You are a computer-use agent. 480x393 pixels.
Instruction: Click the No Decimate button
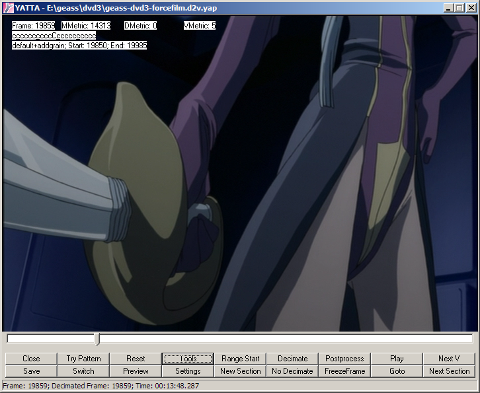292,371
